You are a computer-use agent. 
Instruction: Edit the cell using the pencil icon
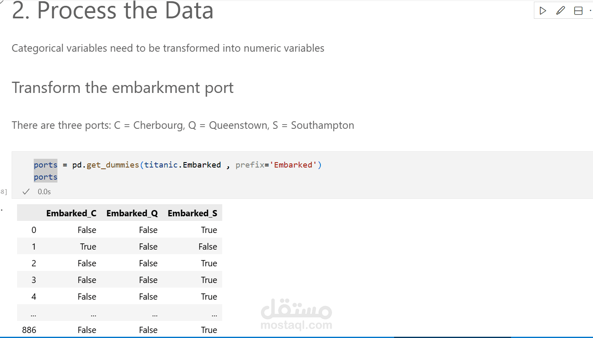pyautogui.click(x=561, y=11)
